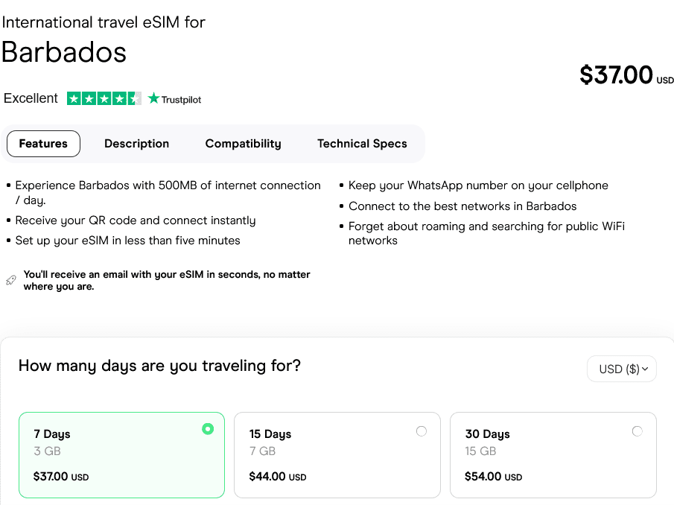Select the 15 Days radio button
The height and width of the screenshot is (505, 674).
[422, 431]
